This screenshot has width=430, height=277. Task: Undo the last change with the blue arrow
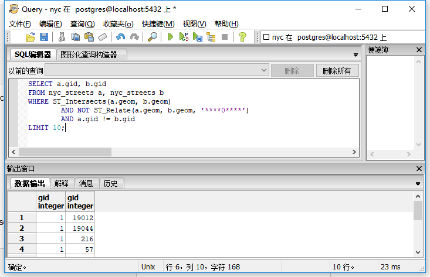[120, 37]
